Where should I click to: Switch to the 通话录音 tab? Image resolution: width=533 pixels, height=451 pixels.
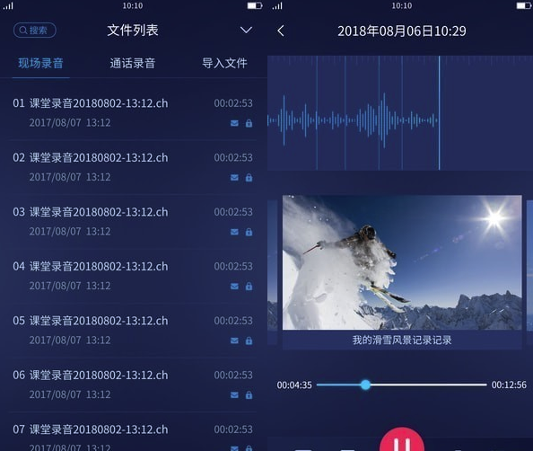click(x=133, y=63)
